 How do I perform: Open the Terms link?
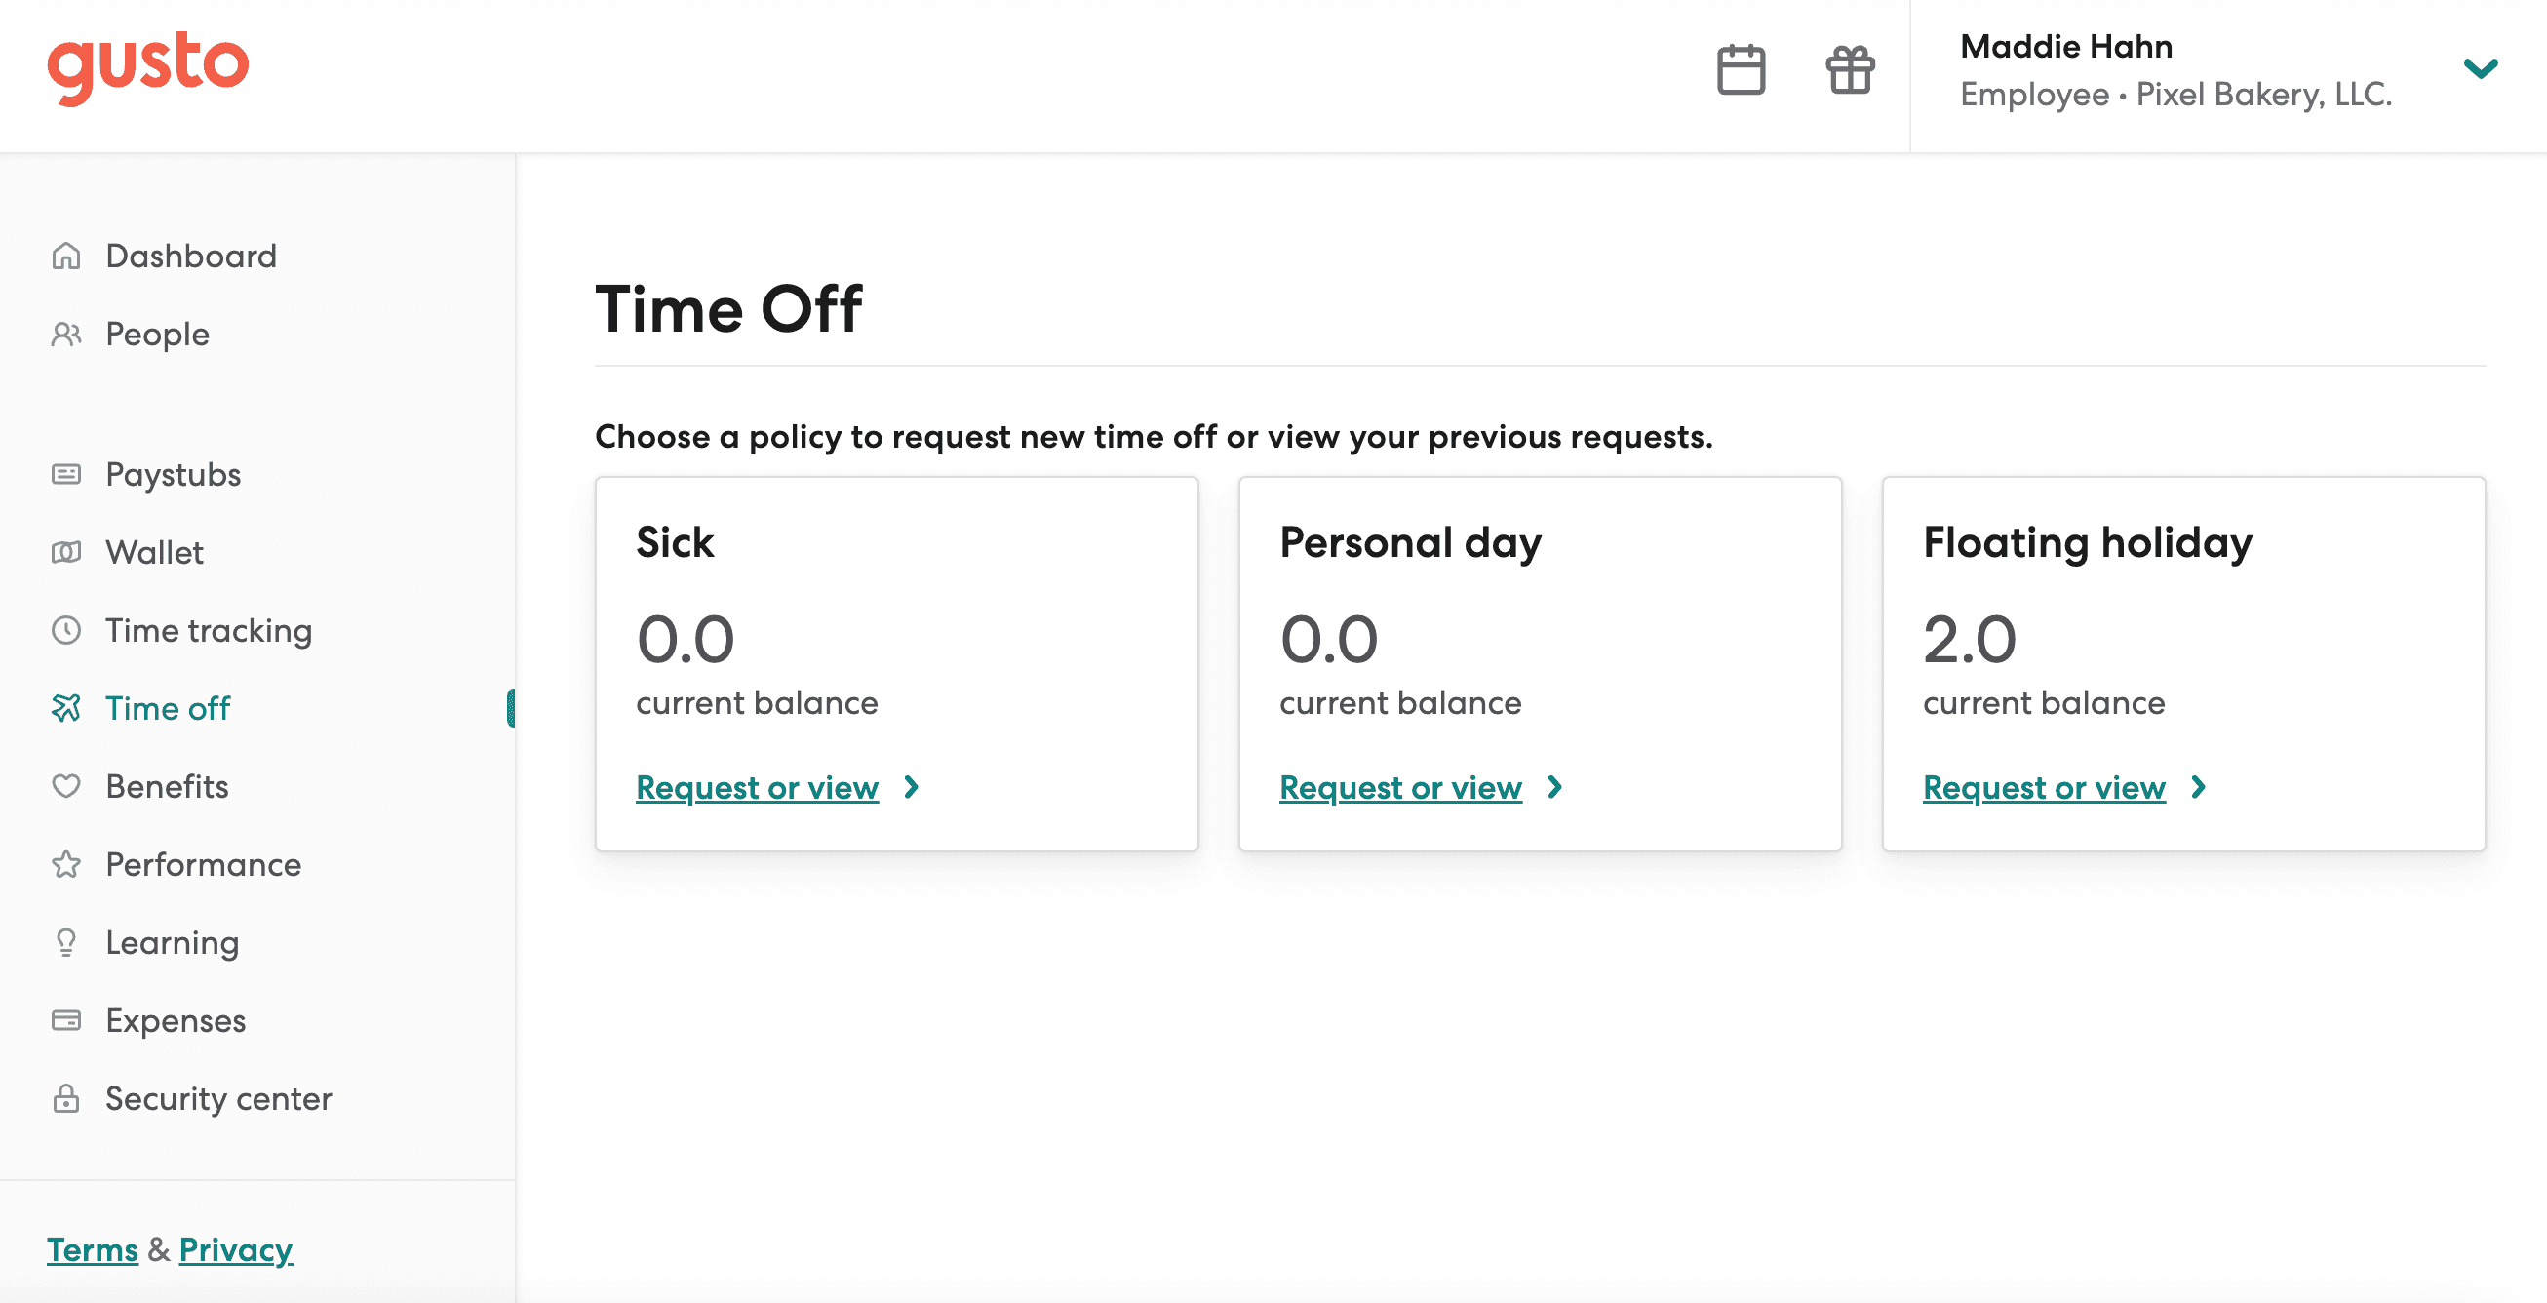pos(92,1249)
